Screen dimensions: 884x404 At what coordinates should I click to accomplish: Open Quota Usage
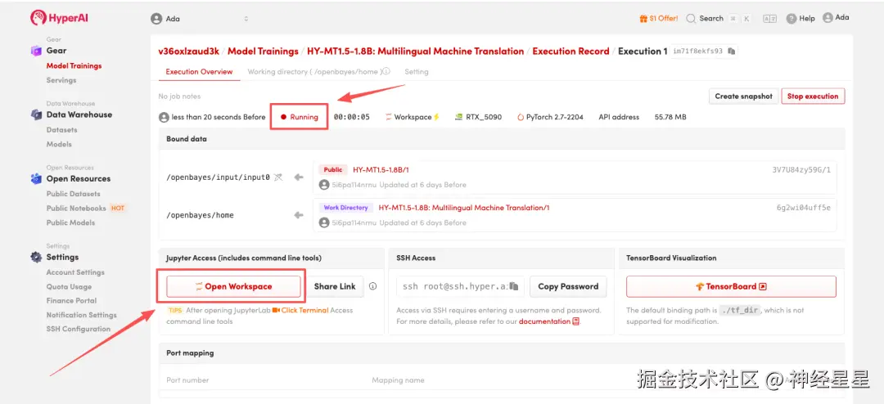click(x=69, y=286)
